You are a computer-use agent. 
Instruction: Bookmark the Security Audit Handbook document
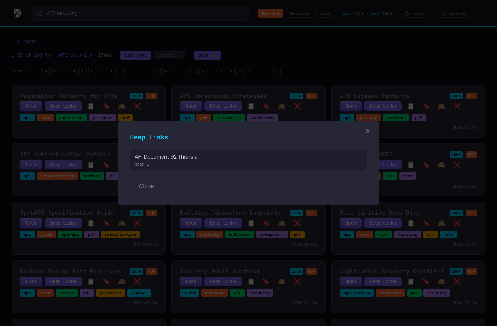click(x=266, y=281)
